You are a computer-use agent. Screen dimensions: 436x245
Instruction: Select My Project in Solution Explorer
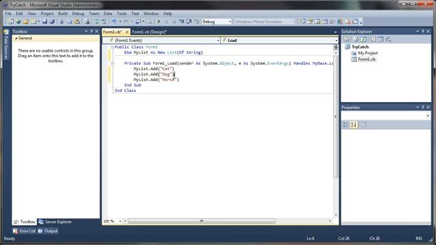(x=368, y=53)
